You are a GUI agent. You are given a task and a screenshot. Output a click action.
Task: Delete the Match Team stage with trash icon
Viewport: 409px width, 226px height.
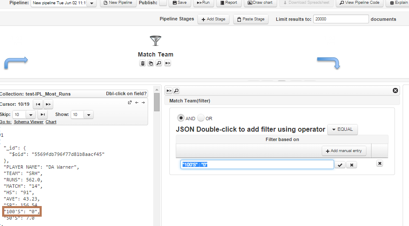tap(143, 63)
